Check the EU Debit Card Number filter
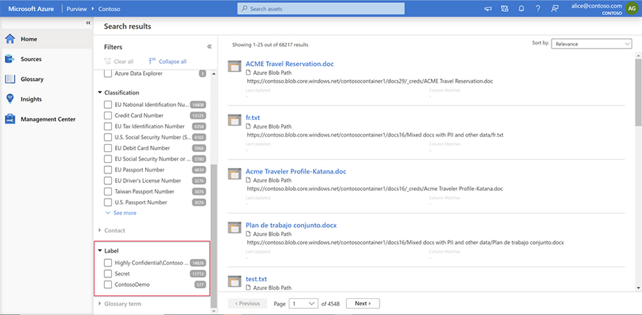The image size is (642, 315). point(108,148)
